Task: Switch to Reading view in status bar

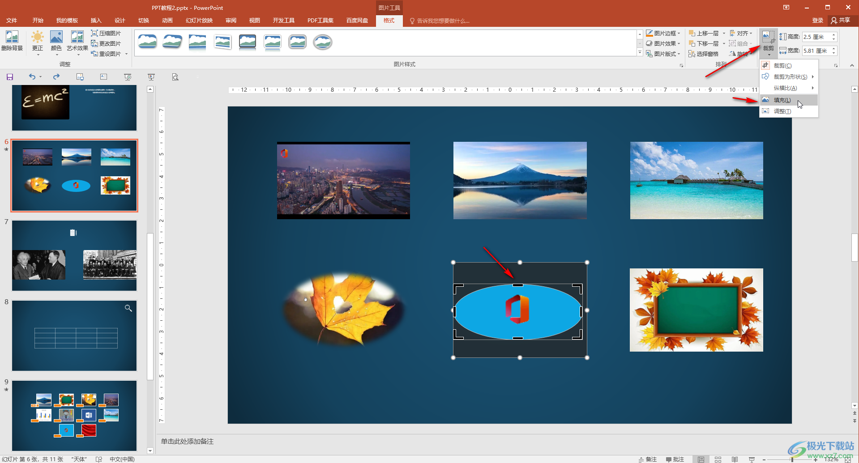Action: tap(735, 459)
